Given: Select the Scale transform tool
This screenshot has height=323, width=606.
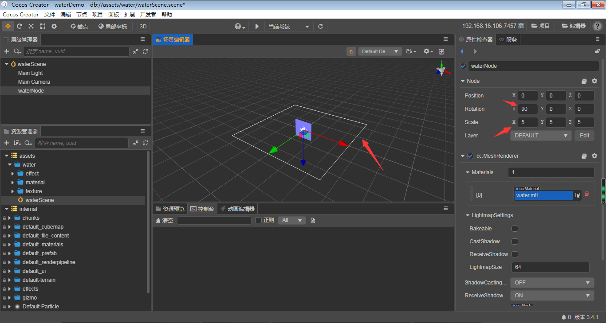Looking at the screenshot, I should pyautogui.click(x=30, y=26).
